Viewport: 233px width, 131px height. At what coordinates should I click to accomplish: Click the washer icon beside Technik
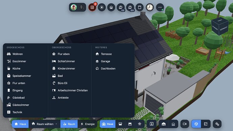tap(9, 112)
